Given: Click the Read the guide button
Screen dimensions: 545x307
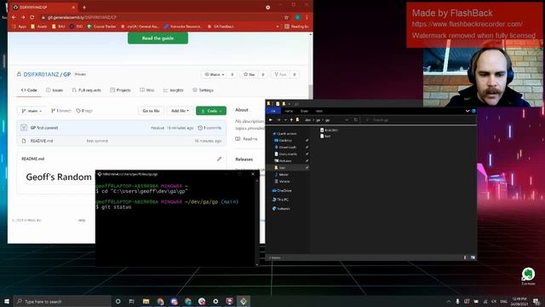Looking at the screenshot, I should pos(158,38).
